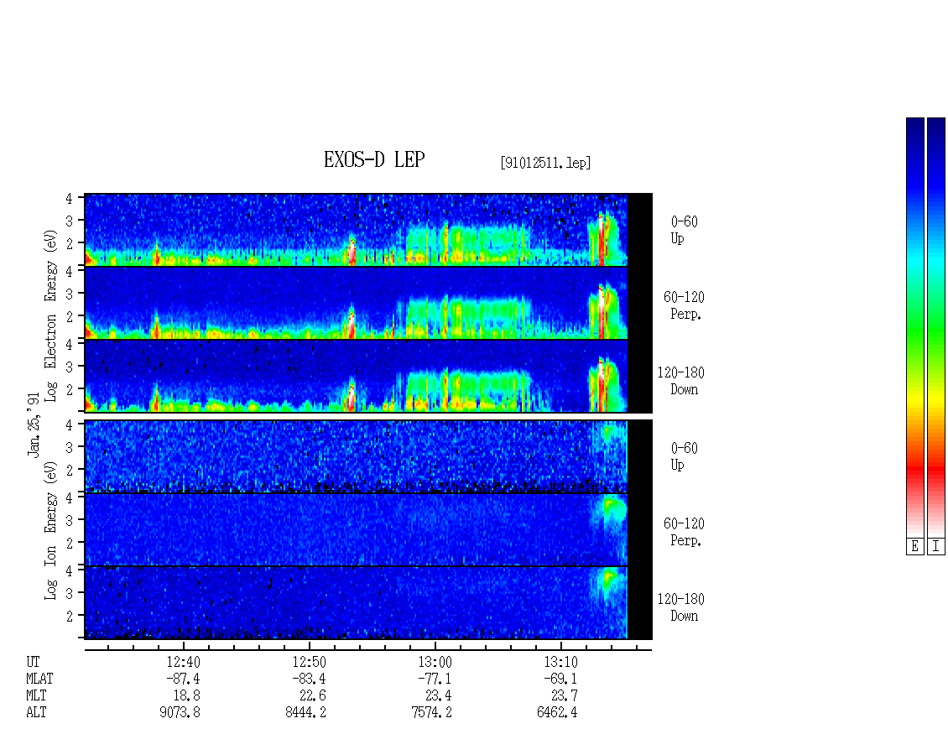Click the 13:10 UT time label
The height and width of the screenshot is (734, 948).
[560, 662]
